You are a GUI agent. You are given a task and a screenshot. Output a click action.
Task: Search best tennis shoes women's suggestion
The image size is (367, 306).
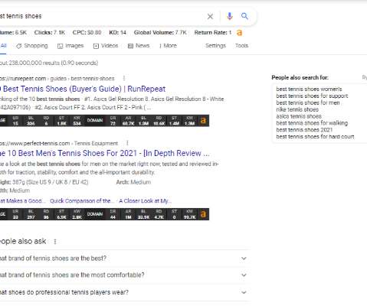pyautogui.click(x=309, y=90)
